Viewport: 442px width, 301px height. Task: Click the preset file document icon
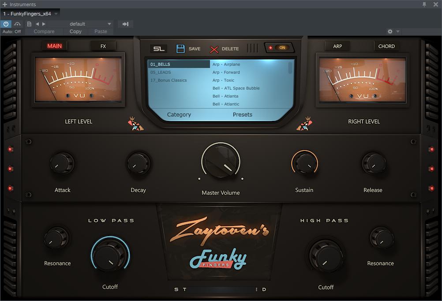pos(28,24)
